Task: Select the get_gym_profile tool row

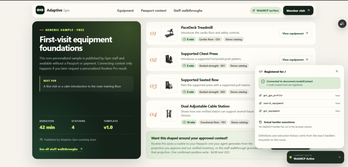Action: (299, 95)
